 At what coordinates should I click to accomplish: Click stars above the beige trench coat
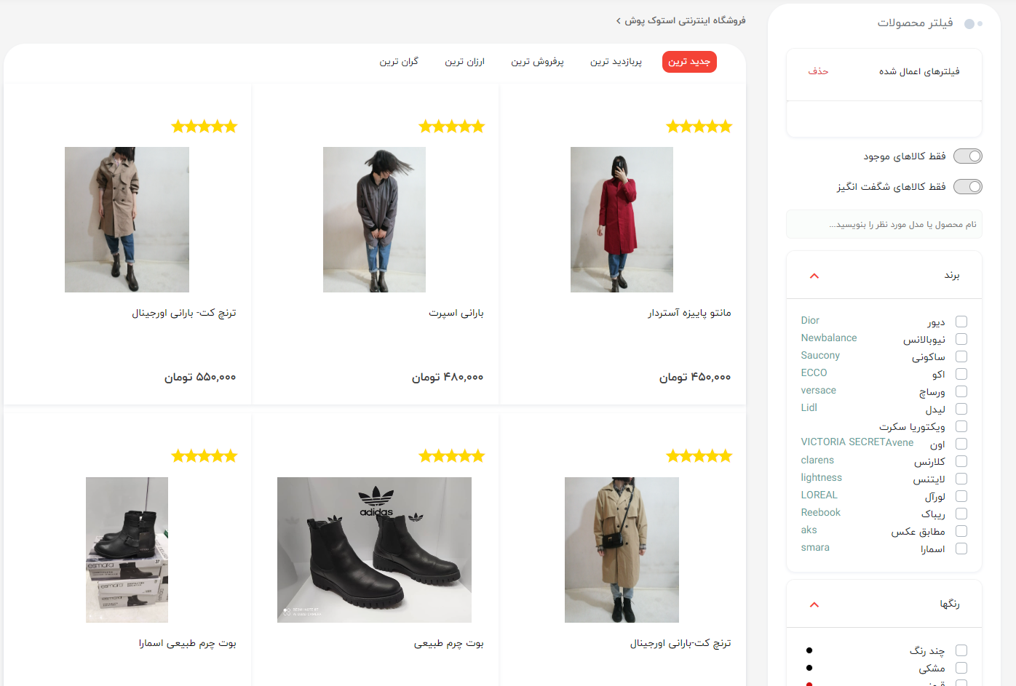point(699,456)
